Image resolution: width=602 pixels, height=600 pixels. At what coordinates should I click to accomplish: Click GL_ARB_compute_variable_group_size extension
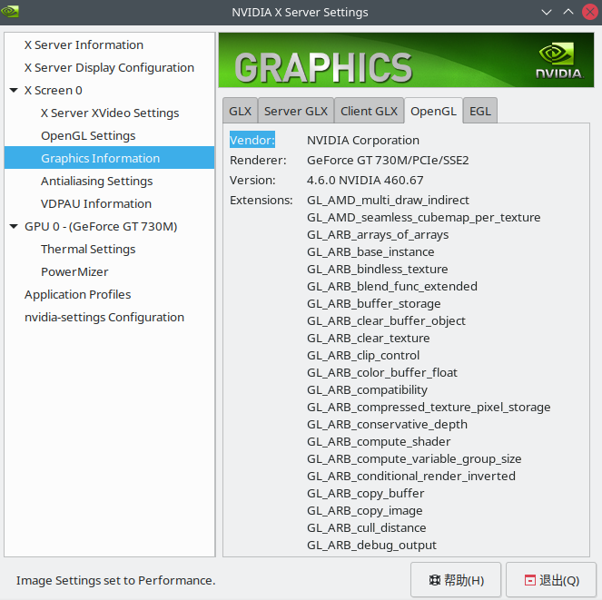(x=414, y=459)
